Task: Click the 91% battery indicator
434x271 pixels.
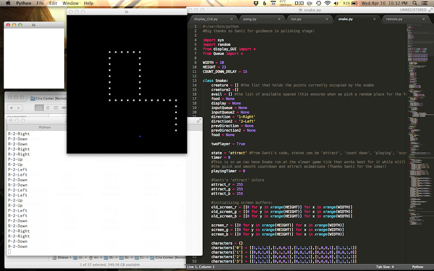Action: [x=350, y=3]
